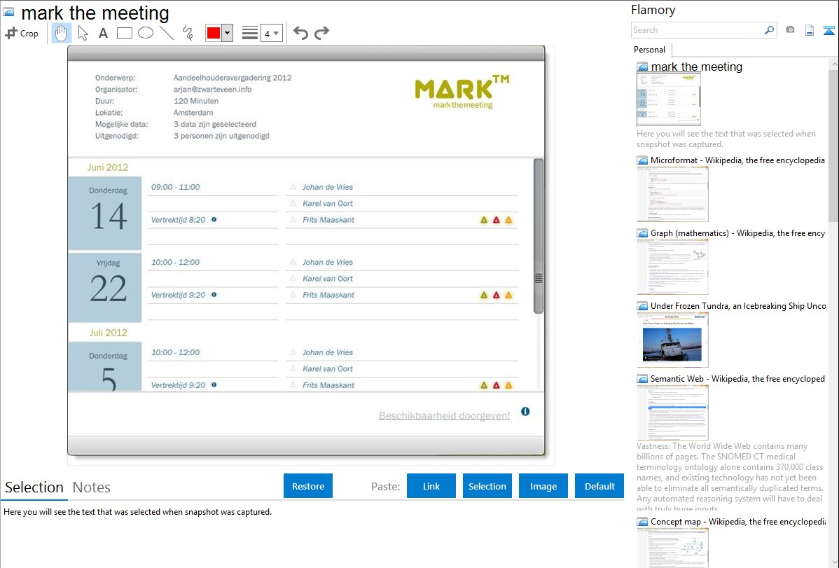This screenshot has width=839, height=568.
Task: Select the ellipse drawing tool
Action: pos(146,33)
